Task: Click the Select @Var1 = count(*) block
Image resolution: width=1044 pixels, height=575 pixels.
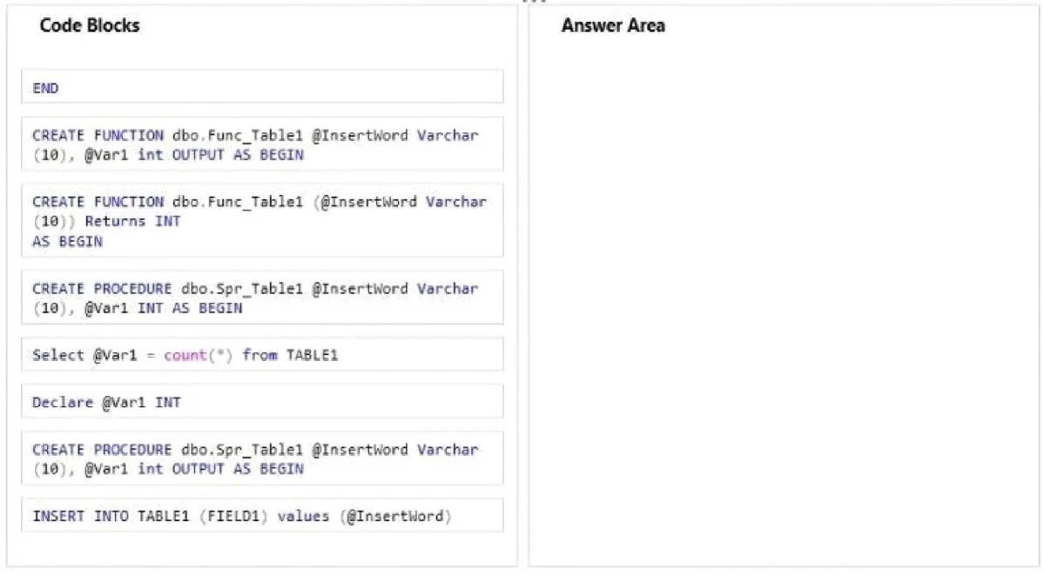Action: coord(262,355)
